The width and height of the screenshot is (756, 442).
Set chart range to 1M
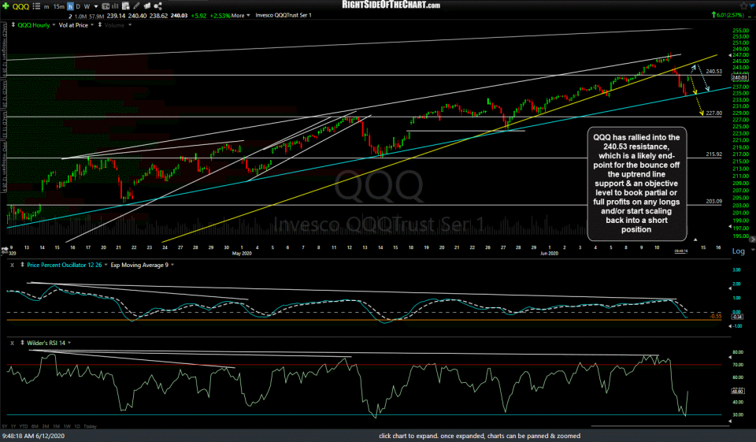tap(57, 426)
